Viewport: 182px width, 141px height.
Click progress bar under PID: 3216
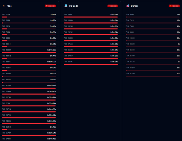[x=29, y=17]
